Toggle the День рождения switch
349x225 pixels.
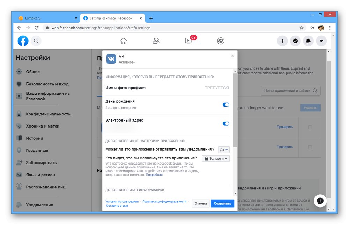click(226, 105)
